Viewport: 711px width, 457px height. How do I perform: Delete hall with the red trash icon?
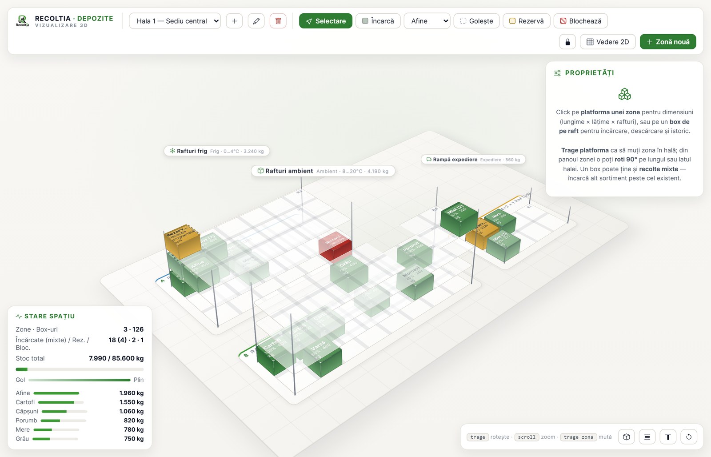coord(278,21)
